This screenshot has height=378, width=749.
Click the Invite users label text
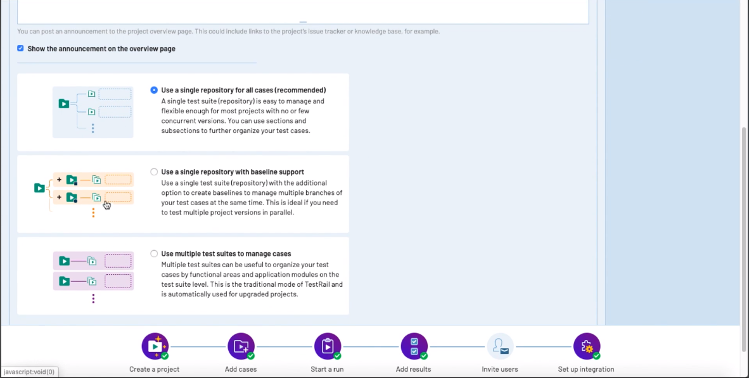click(x=500, y=369)
